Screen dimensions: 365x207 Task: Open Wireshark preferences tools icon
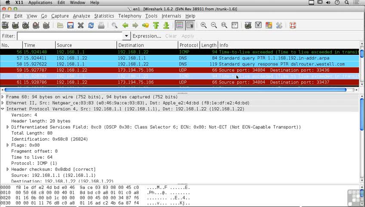coord(279,25)
